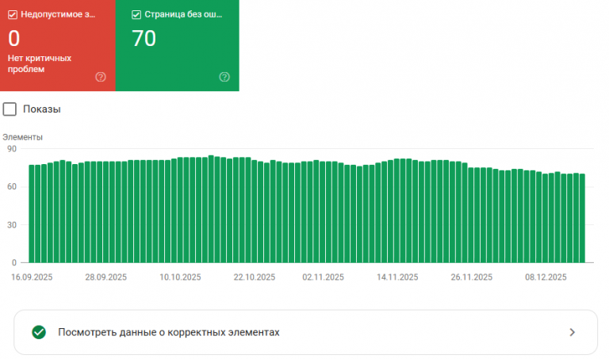Click the 'Элементы' axis label
The width and height of the screenshot is (609, 359).
coord(22,137)
